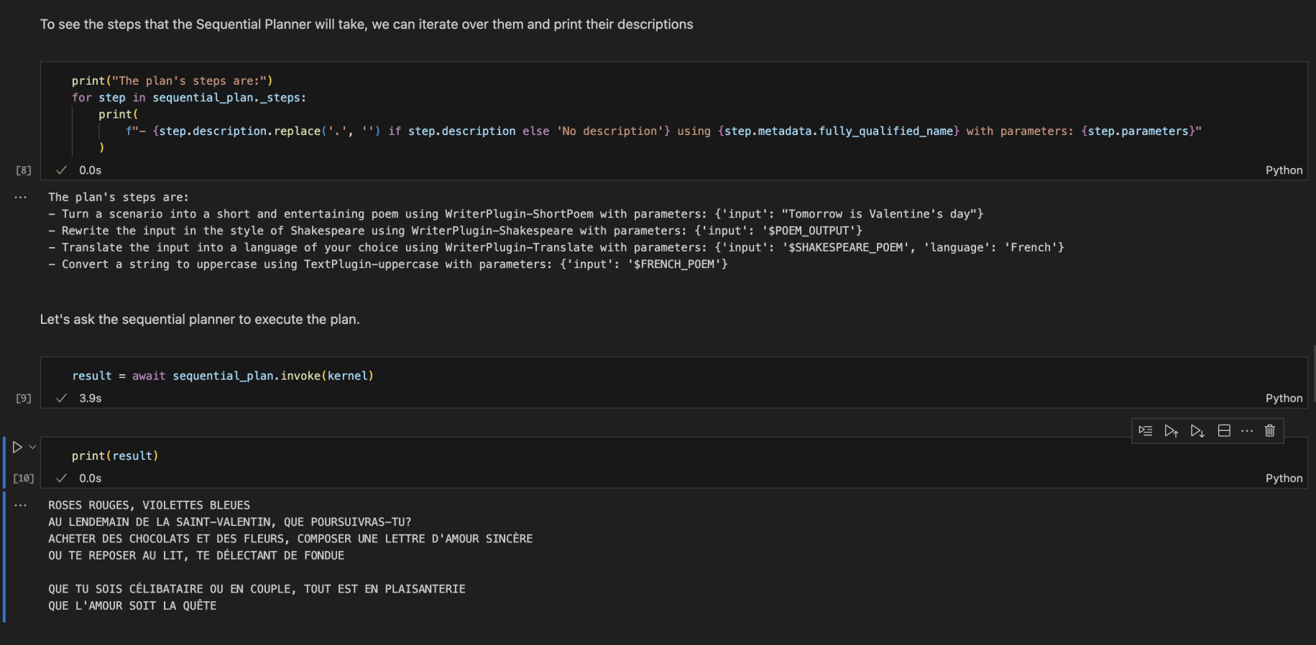The height and width of the screenshot is (645, 1316).
Task: Split the current cell
Action: [x=1224, y=431]
